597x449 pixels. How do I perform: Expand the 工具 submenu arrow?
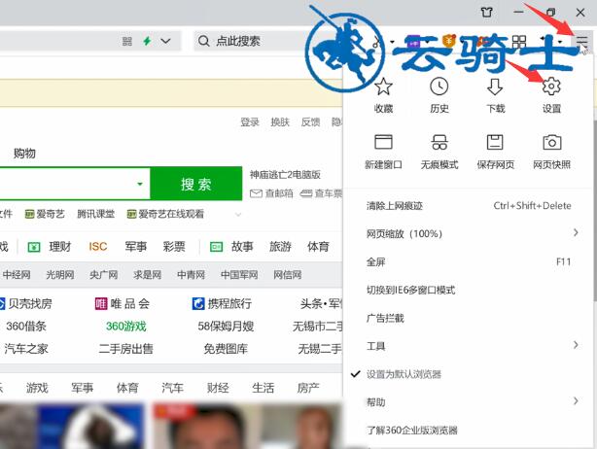click(576, 345)
